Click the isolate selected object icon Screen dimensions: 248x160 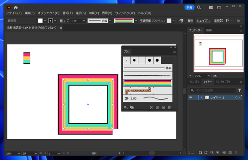228,20
